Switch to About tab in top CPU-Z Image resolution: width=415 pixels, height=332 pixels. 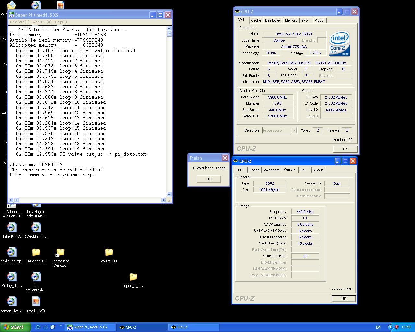320,20
